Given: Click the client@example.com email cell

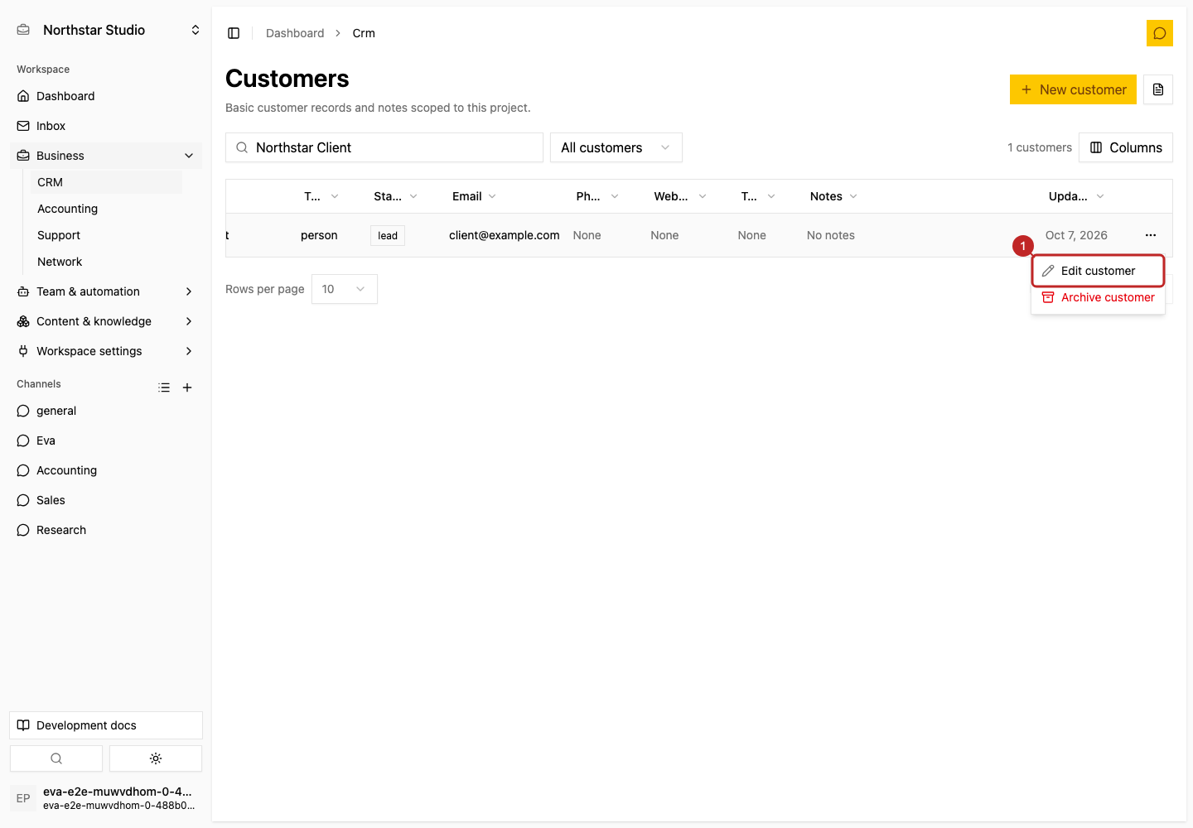Looking at the screenshot, I should (x=505, y=235).
